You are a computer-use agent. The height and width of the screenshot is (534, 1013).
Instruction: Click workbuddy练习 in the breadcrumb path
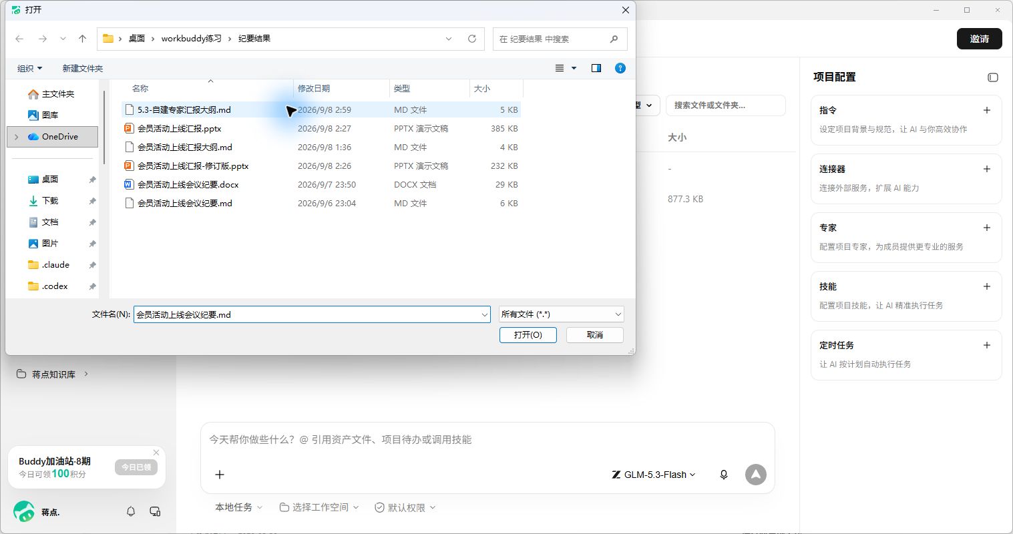tap(192, 39)
